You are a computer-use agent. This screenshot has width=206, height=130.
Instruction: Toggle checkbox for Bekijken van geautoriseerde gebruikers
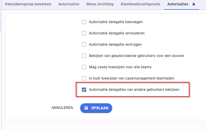coord(84,56)
